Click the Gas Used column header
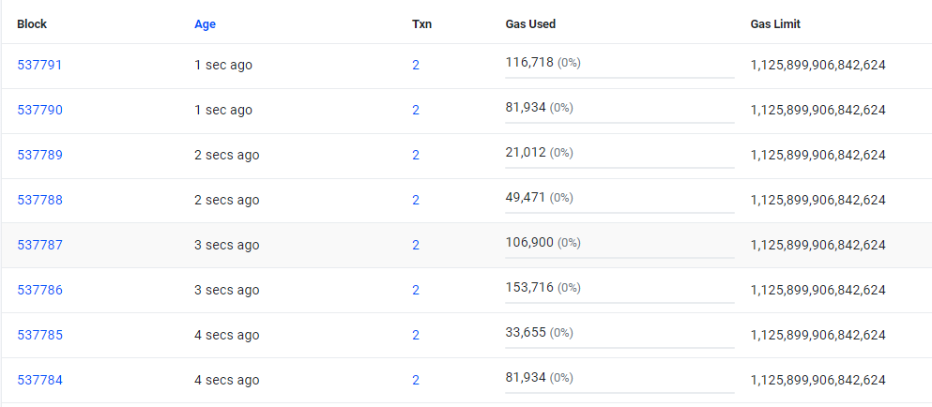Viewport: 932px width, 407px height. pos(530,24)
